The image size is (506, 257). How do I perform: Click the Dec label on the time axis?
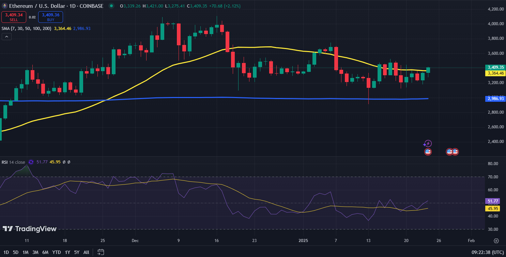[x=135, y=241]
